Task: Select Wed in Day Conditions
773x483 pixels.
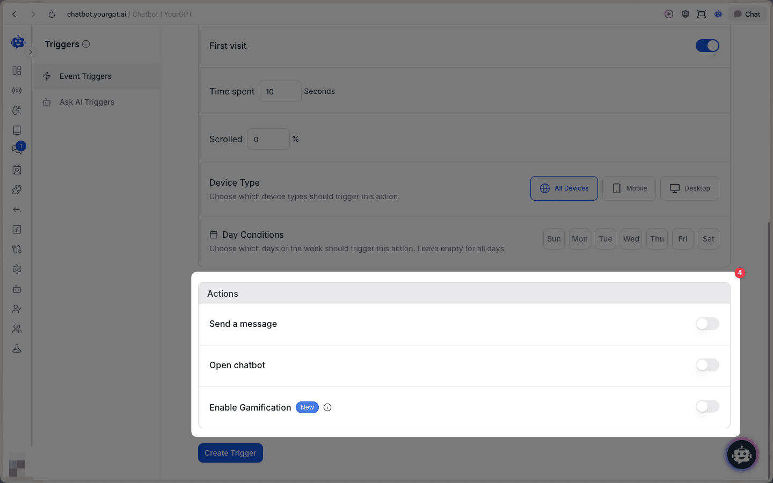Action: click(631, 239)
